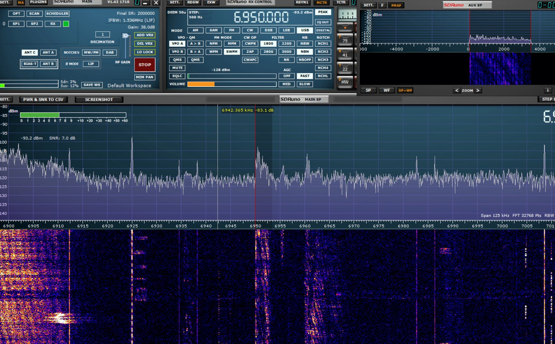Toggle the MUTE button
Viewport: 555px width, 344px height.
(177, 68)
